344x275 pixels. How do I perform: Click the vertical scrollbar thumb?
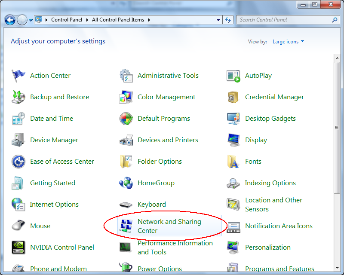point(337,128)
